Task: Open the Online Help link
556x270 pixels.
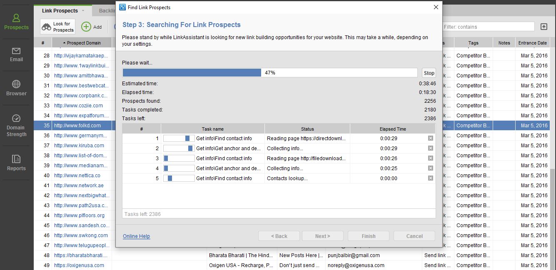Action: (x=136, y=236)
